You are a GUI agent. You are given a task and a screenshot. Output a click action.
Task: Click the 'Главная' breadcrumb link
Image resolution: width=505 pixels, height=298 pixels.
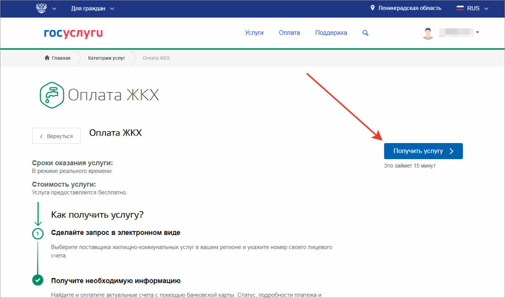pyautogui.click(x=58, y=58)
